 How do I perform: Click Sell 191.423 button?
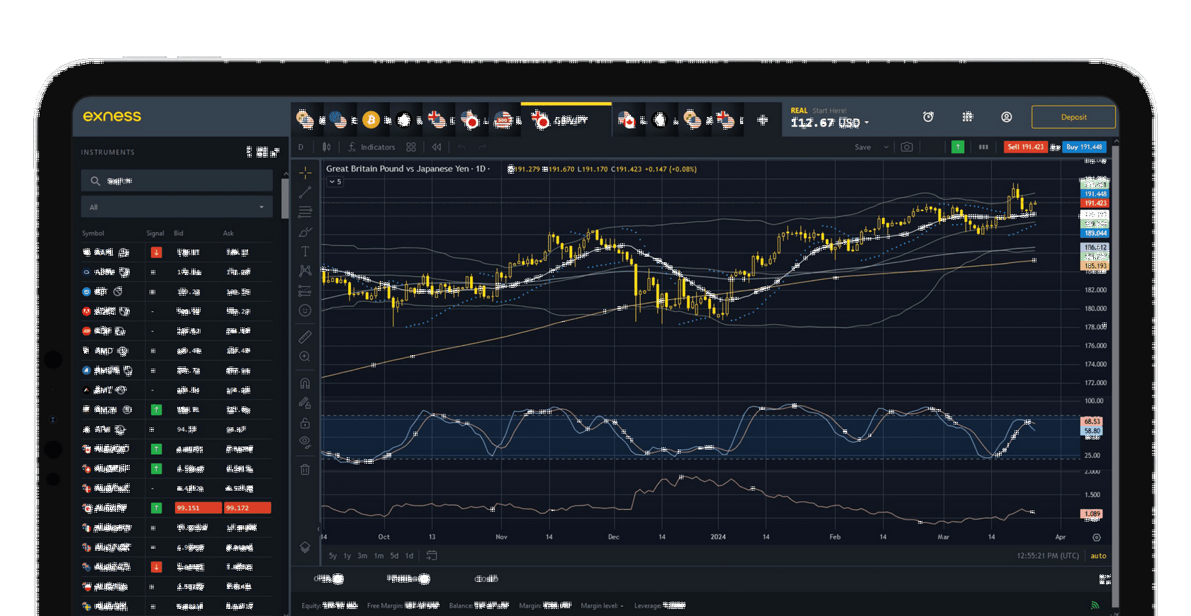pyautogui.click(x=1025, y=147)
